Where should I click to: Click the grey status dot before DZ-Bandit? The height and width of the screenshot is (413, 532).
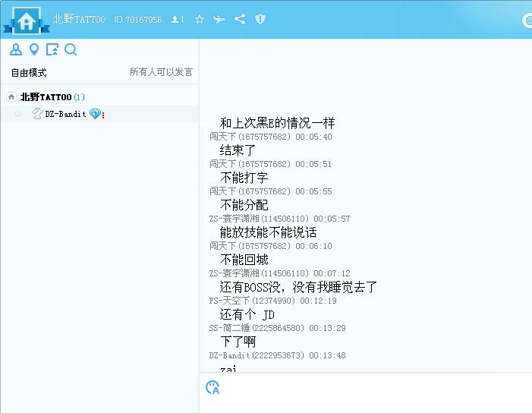click(x=17, y=114)
